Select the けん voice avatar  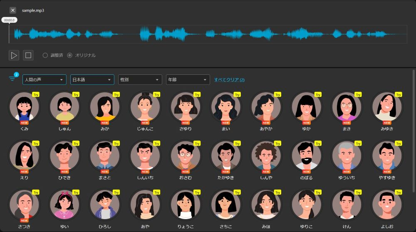(x=347, y=204)
